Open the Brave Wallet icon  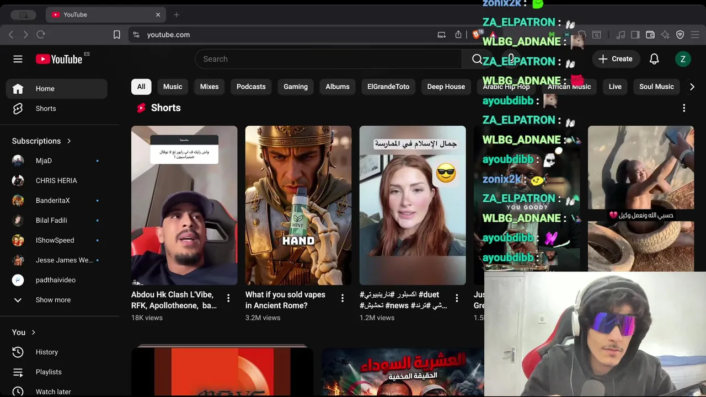pyautogui.click(x=650, y=35)
